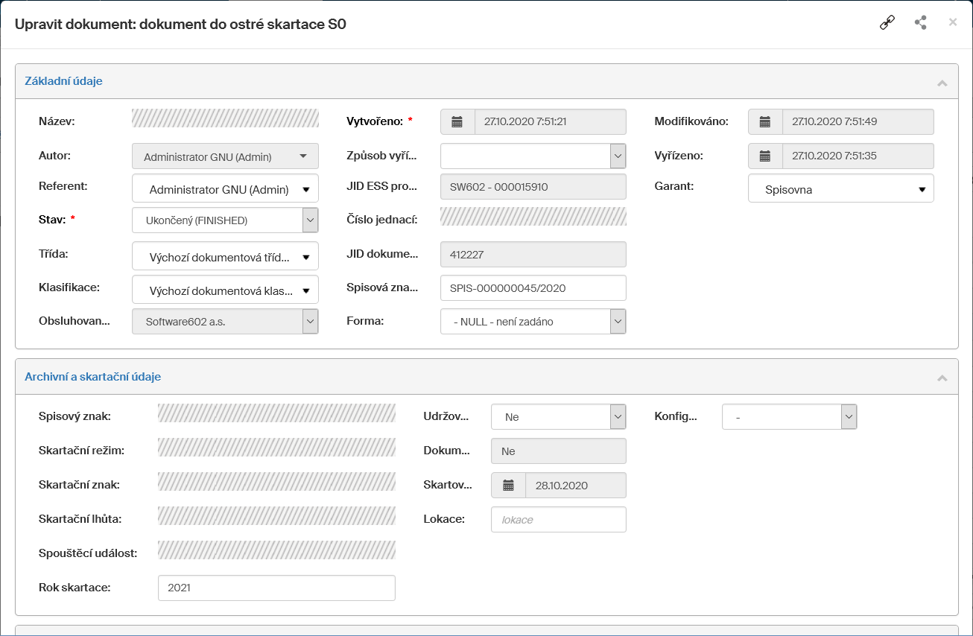This screenshot has width=973, height=636.
Task: Close the Upravit dokument dialog
Action: (x=953, y=22)
